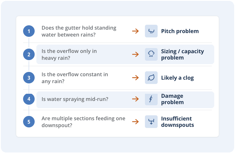Select step number 3 circle

[29, 78]
